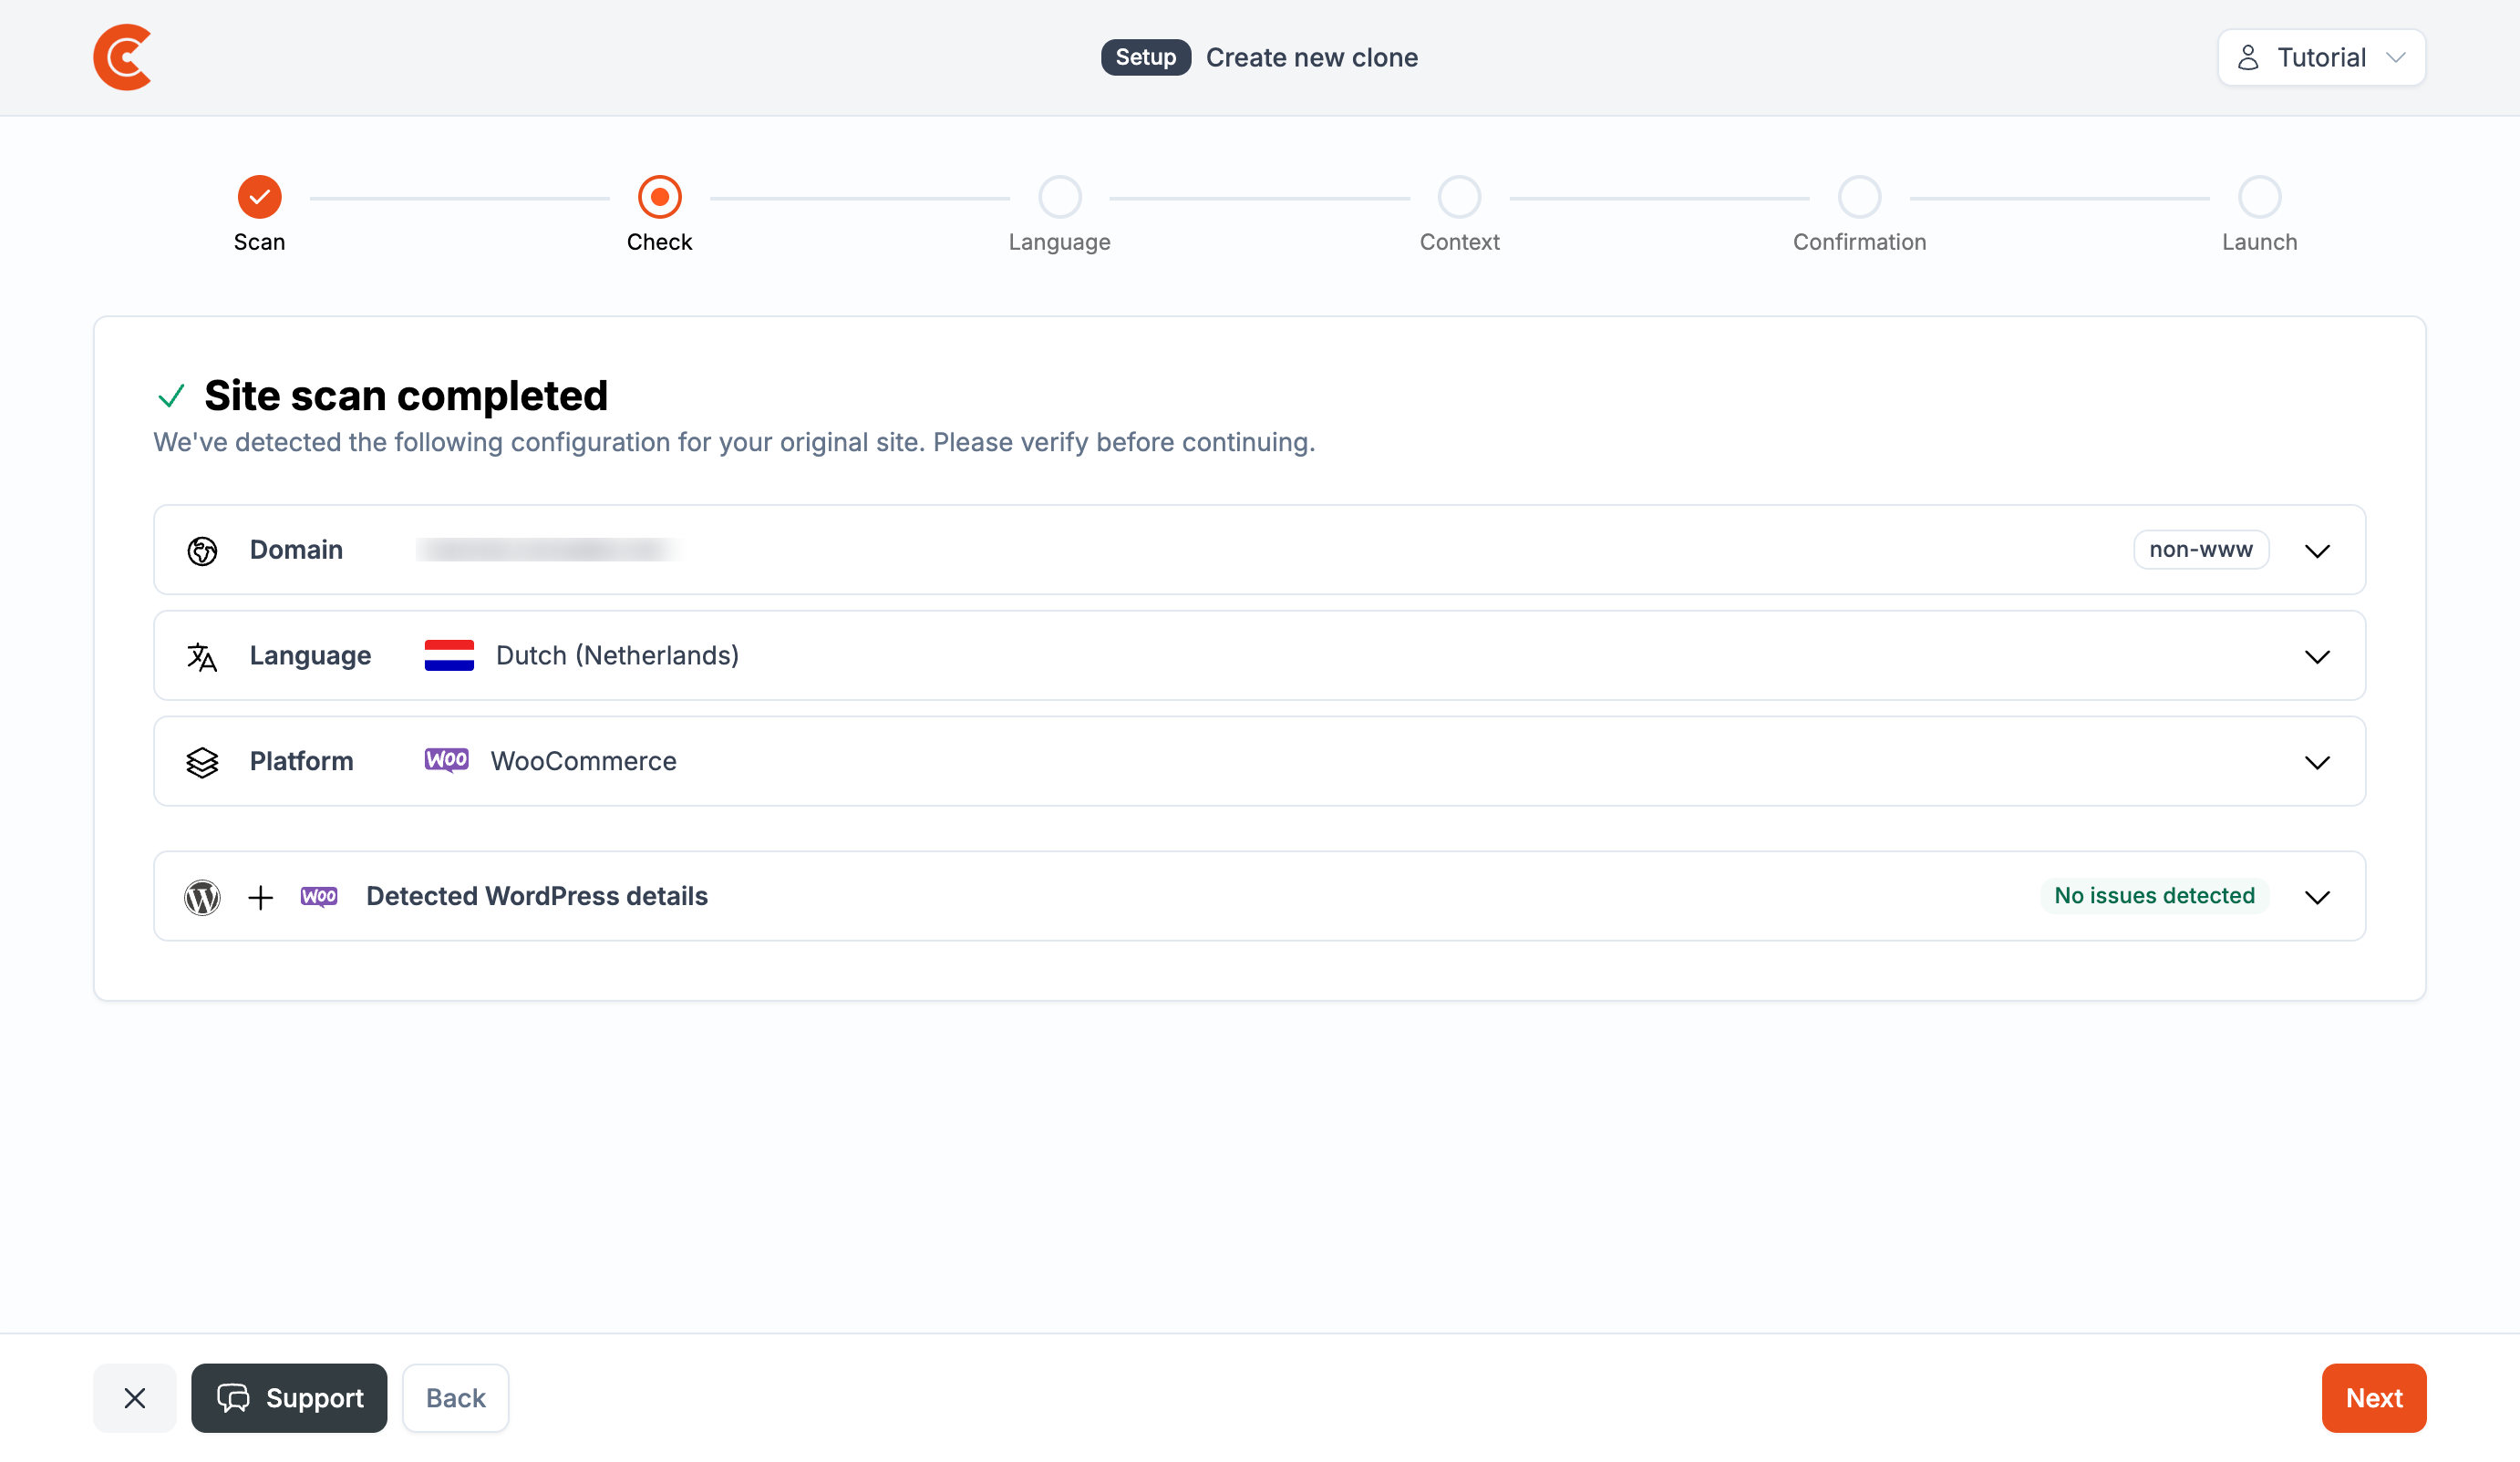This screenshot has height=1462, width=2520.
Task: Expand the Platform row chevron
Action: [2317, 763]
